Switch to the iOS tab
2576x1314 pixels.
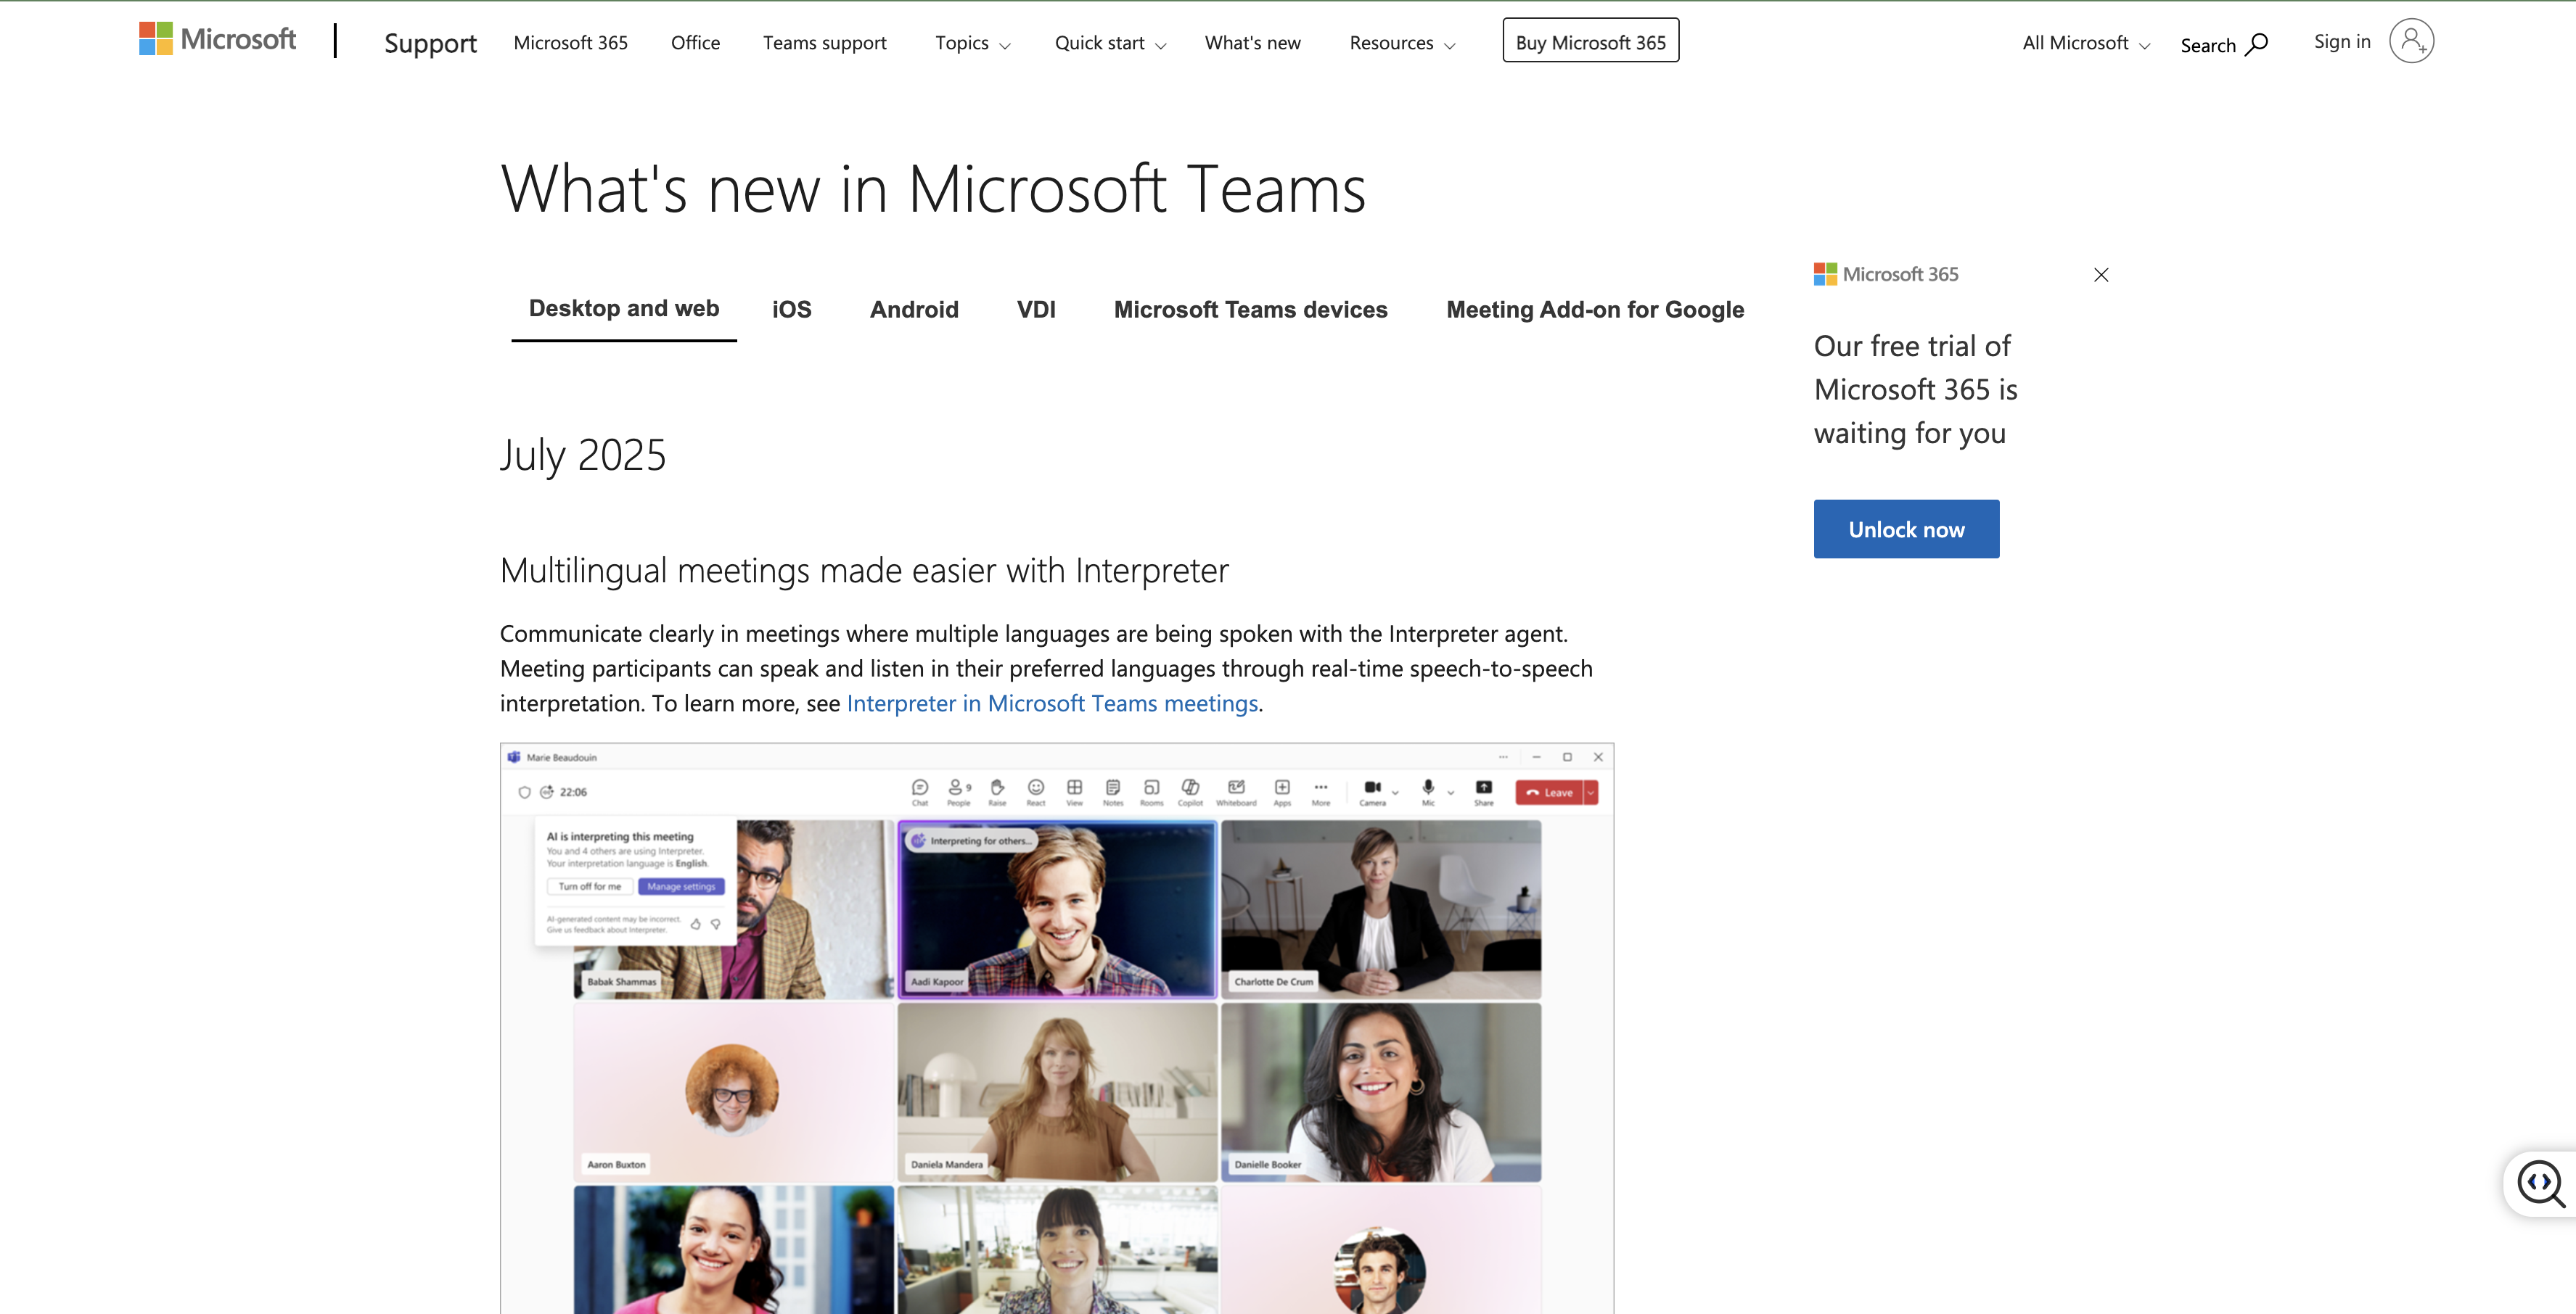791,310
